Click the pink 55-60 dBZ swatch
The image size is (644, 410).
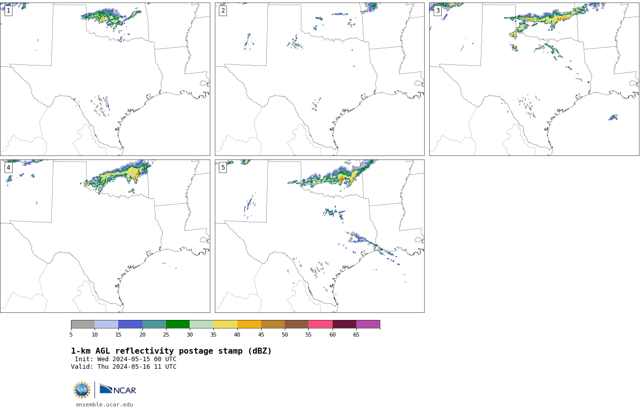tap(320, 324)
